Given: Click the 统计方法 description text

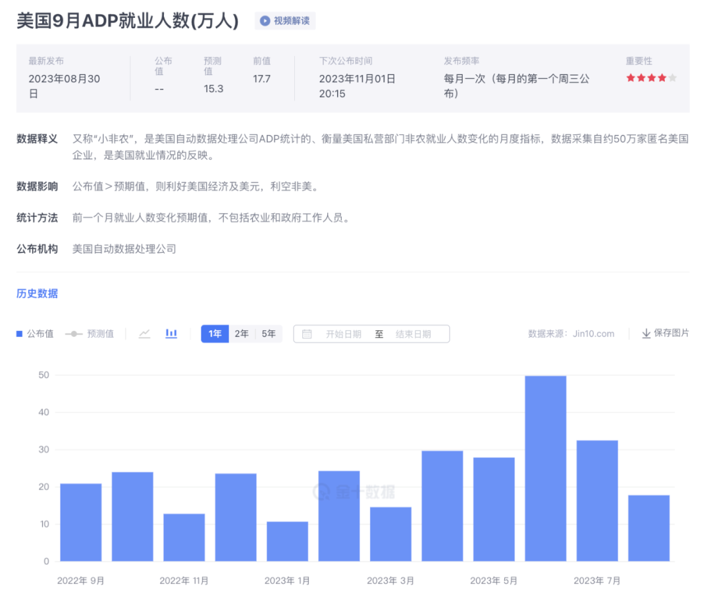Looking at the screenshot, I should click(212, 218).
